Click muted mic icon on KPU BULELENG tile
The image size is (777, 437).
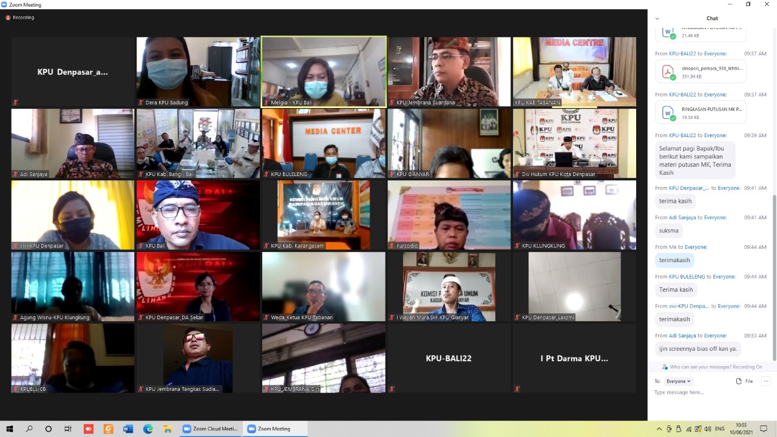click(x=266, y=174)
